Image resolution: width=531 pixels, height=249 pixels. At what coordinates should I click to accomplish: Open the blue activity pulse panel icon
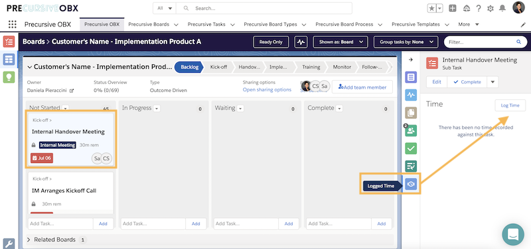click(x=411, y=95)
